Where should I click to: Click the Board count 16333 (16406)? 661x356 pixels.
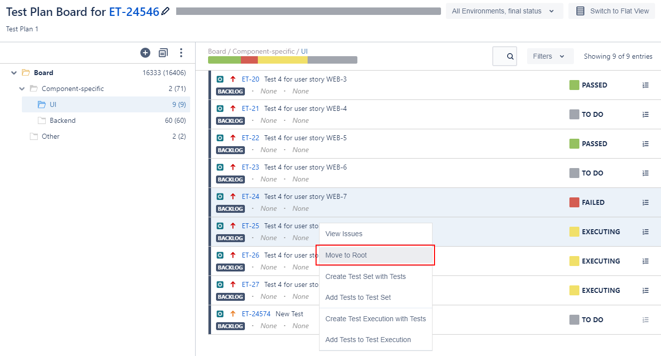164,73
